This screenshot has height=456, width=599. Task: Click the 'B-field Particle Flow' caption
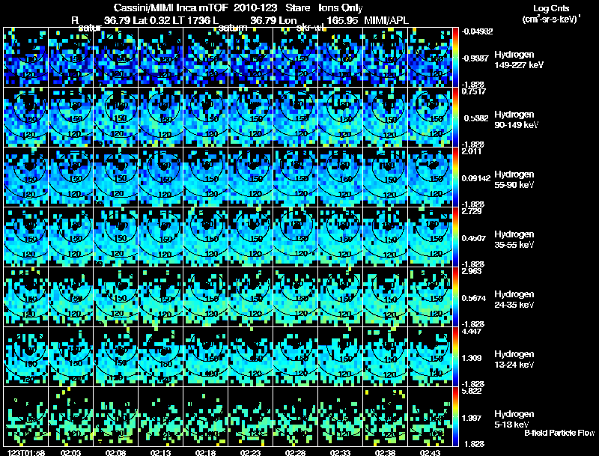point(559,433)
